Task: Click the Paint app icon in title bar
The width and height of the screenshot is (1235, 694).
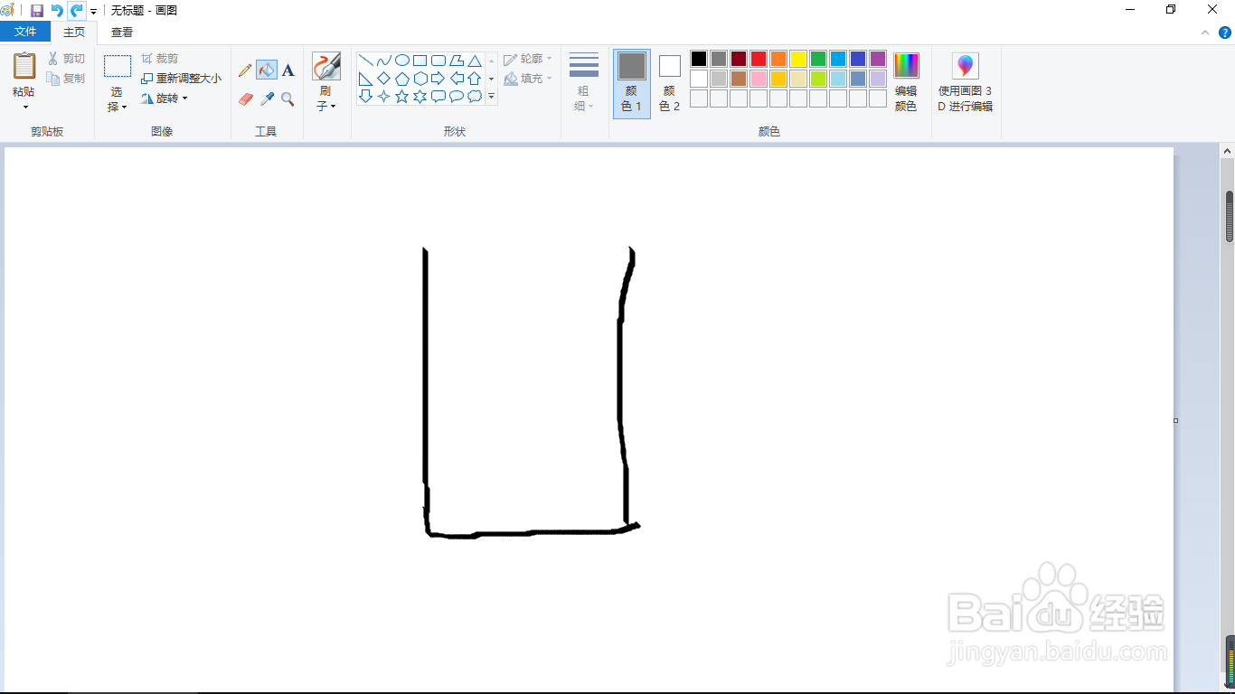Action: [8, 10]
